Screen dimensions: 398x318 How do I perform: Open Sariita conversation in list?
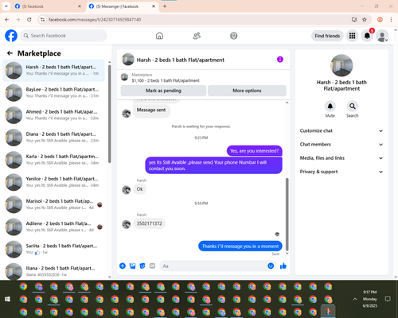click(x=53, y=249)
